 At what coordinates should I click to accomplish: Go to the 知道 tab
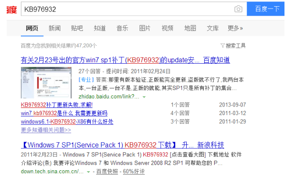(x=100, y=28)
